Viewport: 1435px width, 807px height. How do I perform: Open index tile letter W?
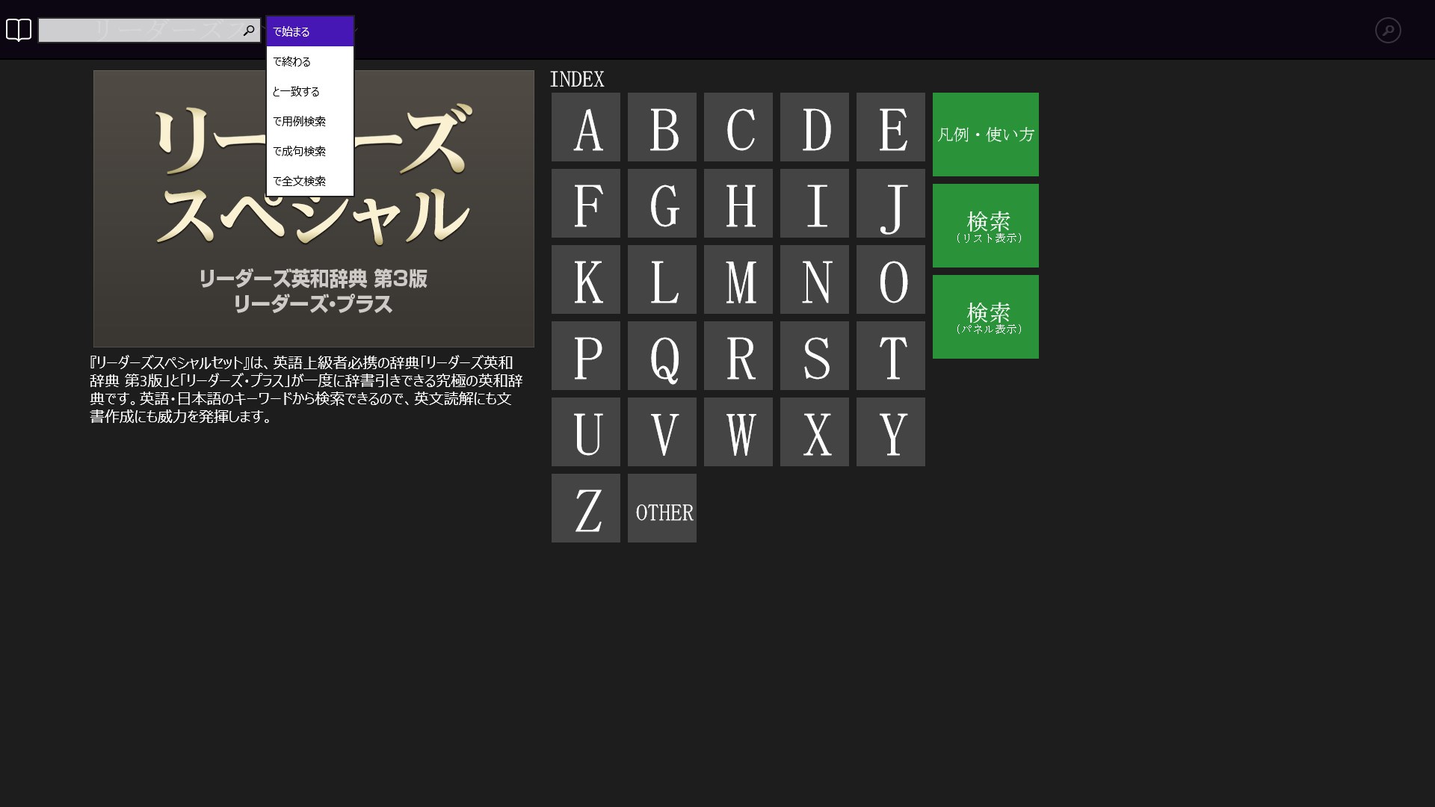pos(738,432)
